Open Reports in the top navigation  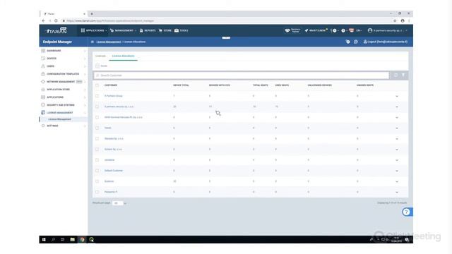click(148, 30)
